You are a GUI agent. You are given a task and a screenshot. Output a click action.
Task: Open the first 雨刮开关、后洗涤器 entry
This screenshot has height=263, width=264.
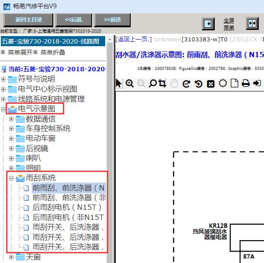(x=68, y=227)
